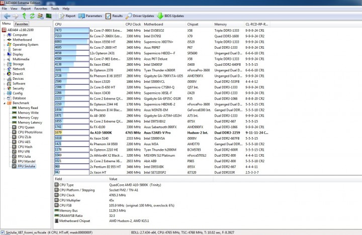Open the Parameters toolbar button

pos(90,16)
